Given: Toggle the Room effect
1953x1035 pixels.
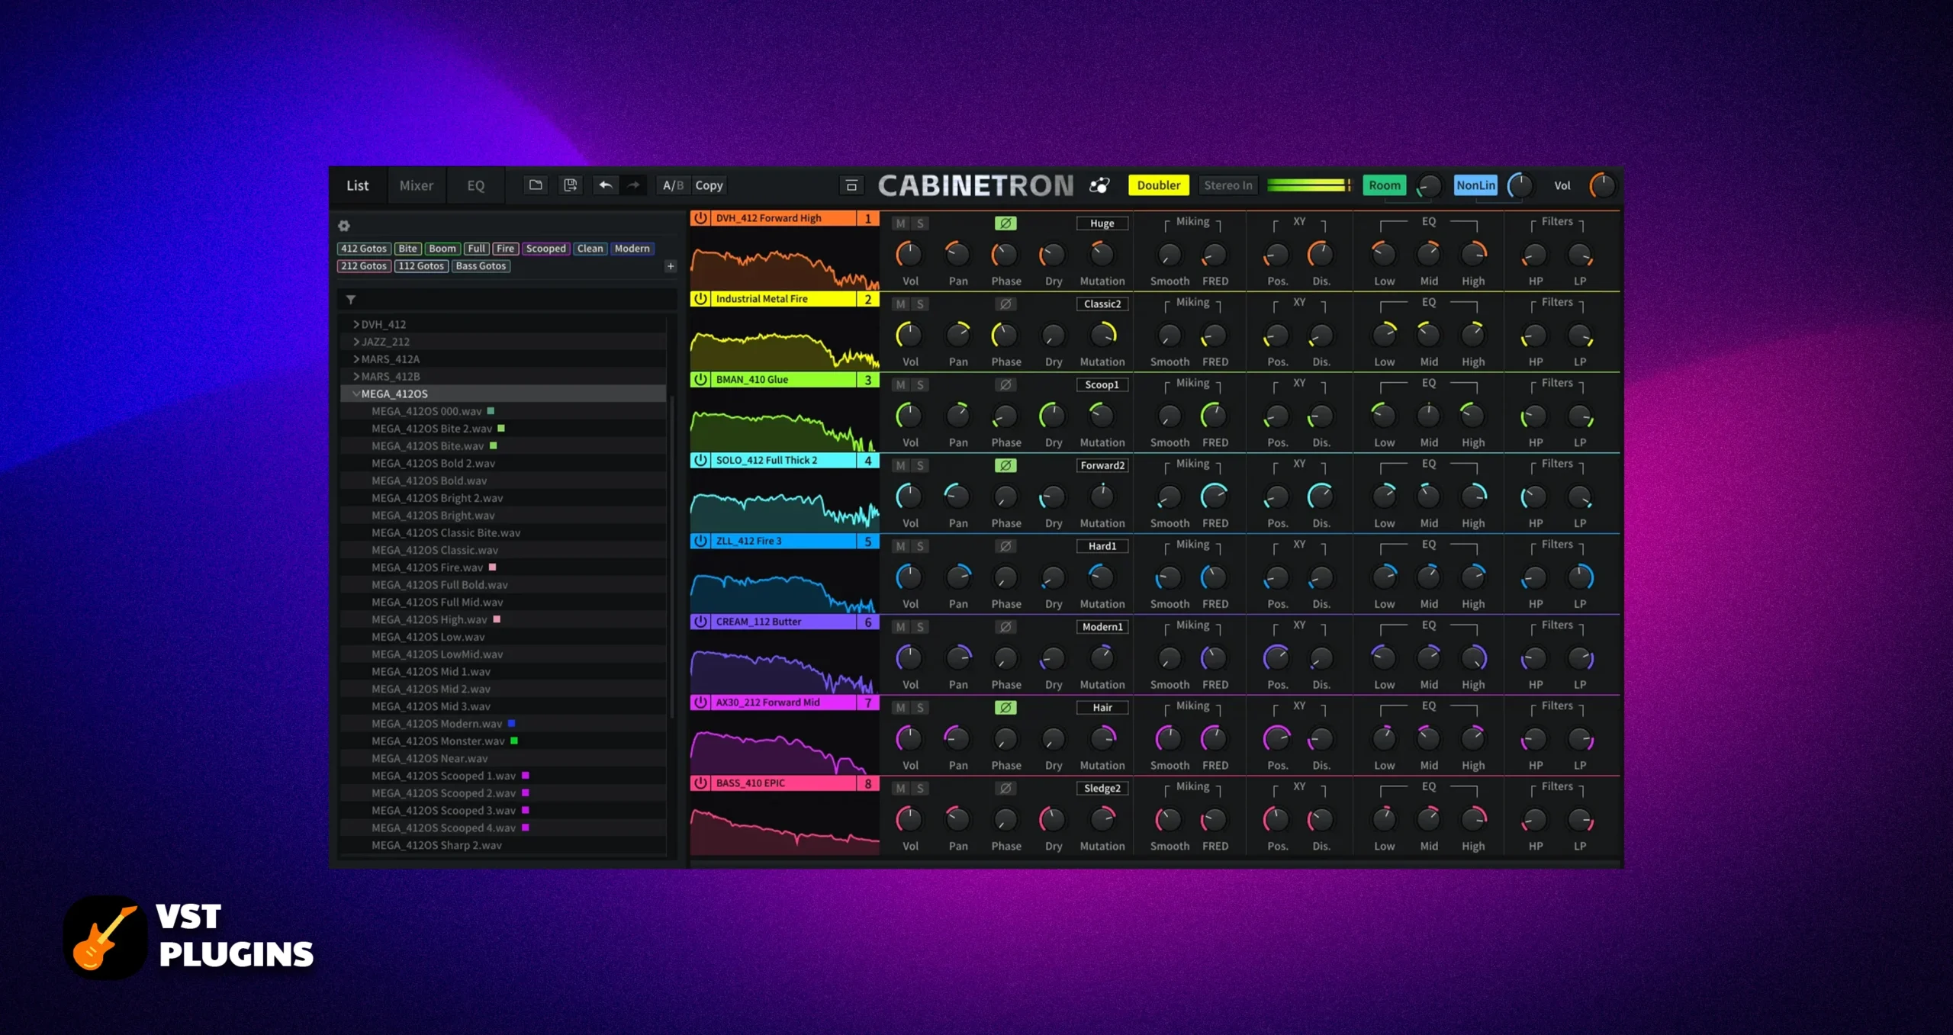Looking at the screenshot, I should pyautogui.click(x=1384, y=185).
